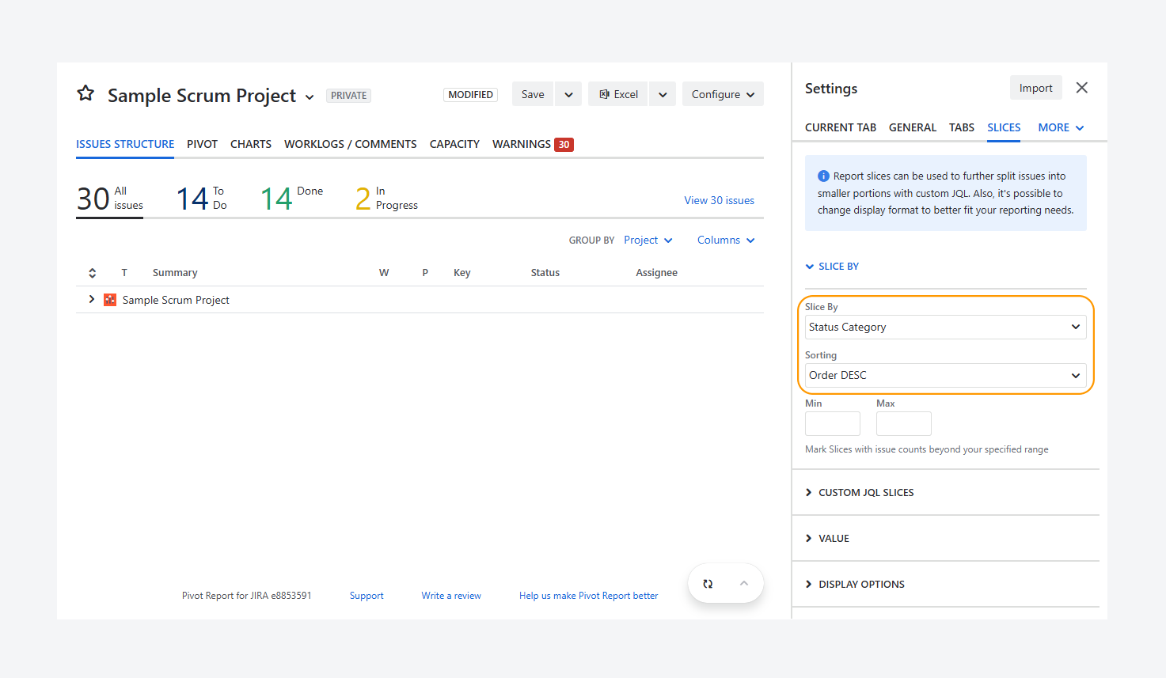Switch to the PIVOT tab
The height and width of the screenshot is (678, 1166).
click(202, 144)
